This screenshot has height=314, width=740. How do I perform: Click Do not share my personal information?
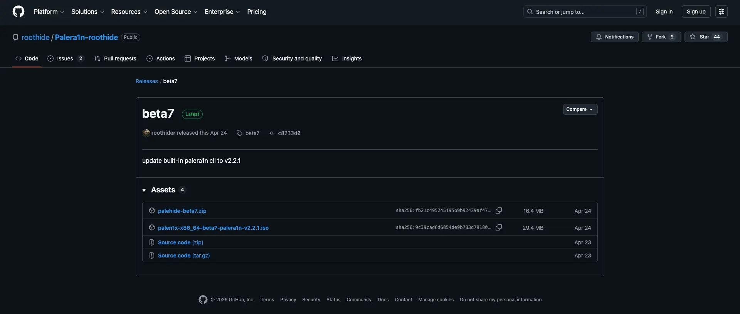click(501, 300)
